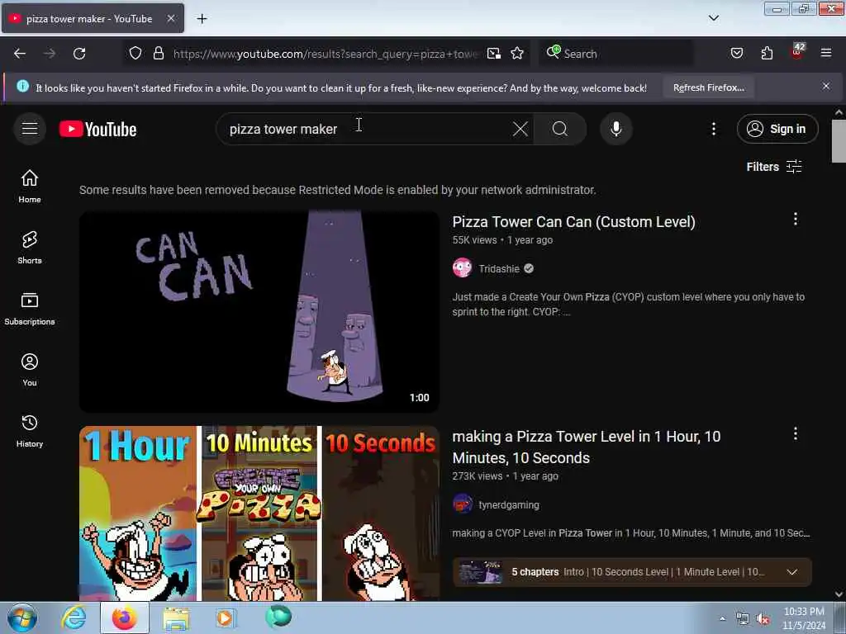
Task: Select the pizza tower maker YouTube tab
Action: pyautogui.click(x=93, y=19)
